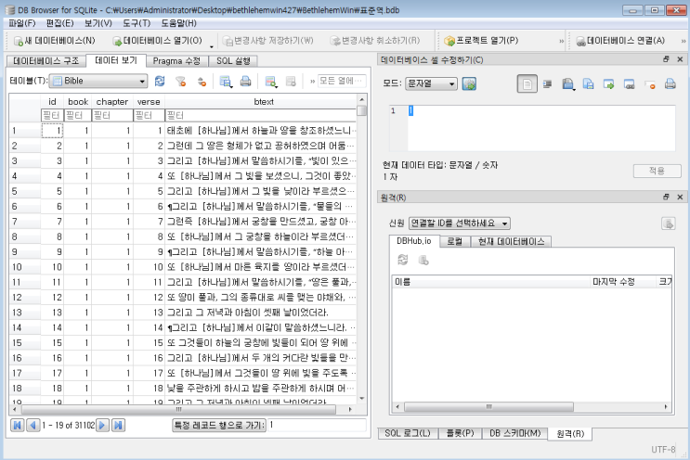
Task: Expand the overflow chevron after Attach Database
Action: 683,42
